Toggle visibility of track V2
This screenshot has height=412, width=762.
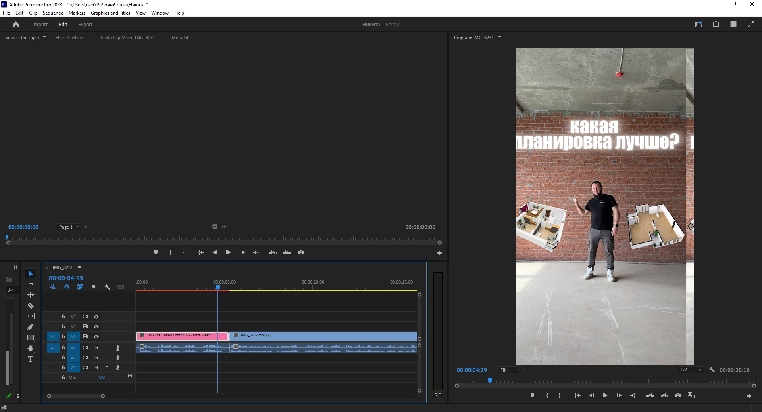click(x=96, y=326)
